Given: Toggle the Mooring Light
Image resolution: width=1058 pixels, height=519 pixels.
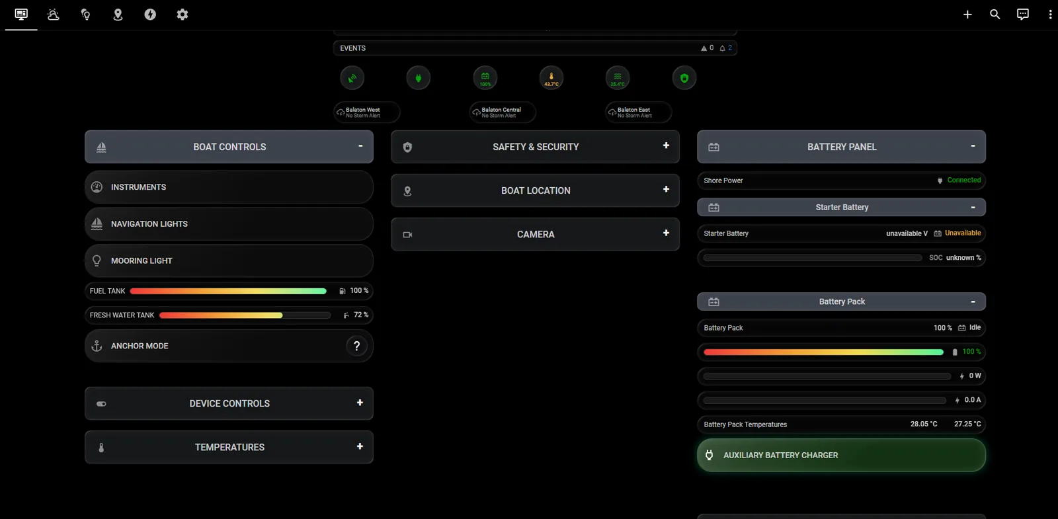Looking at the screenshot, I should click(x=229, y=260).
